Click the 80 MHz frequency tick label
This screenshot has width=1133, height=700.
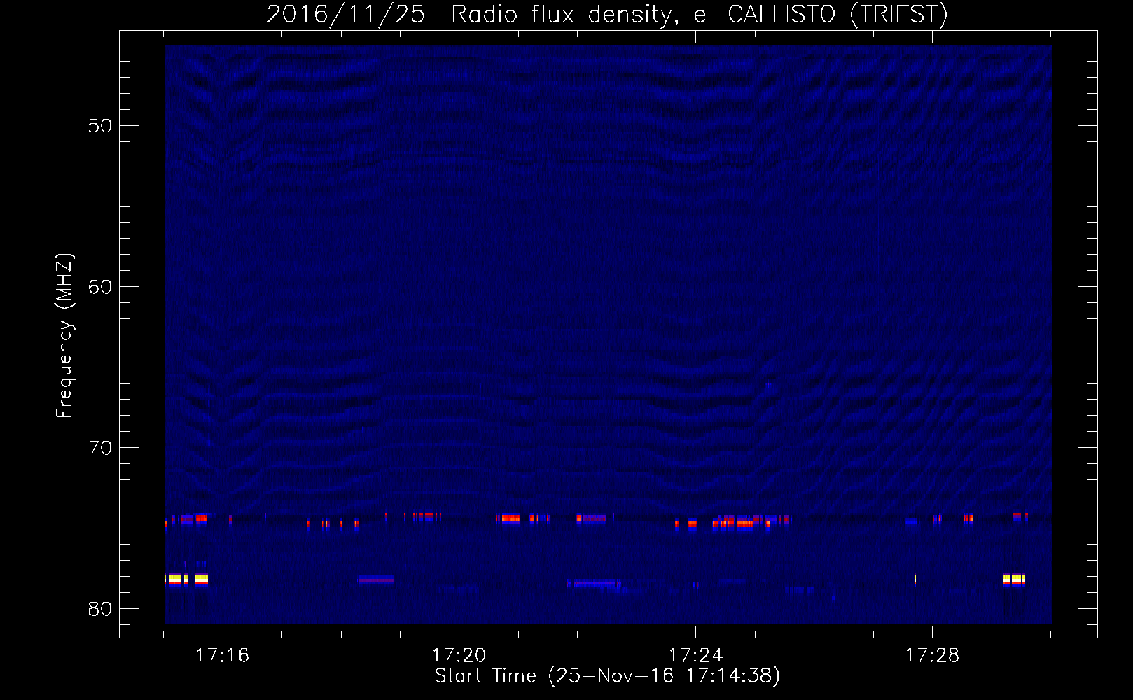[x=100, y=609]
